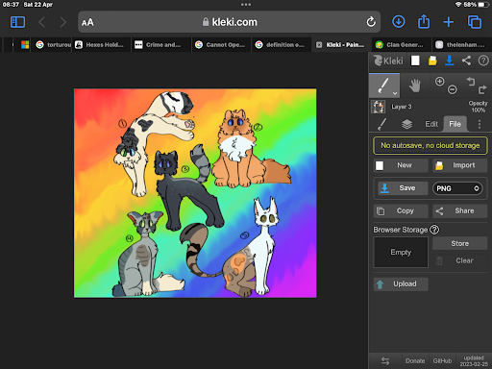Switch to the definition o tab
This screenshot has height=369, width=492.
click(283, 45)
